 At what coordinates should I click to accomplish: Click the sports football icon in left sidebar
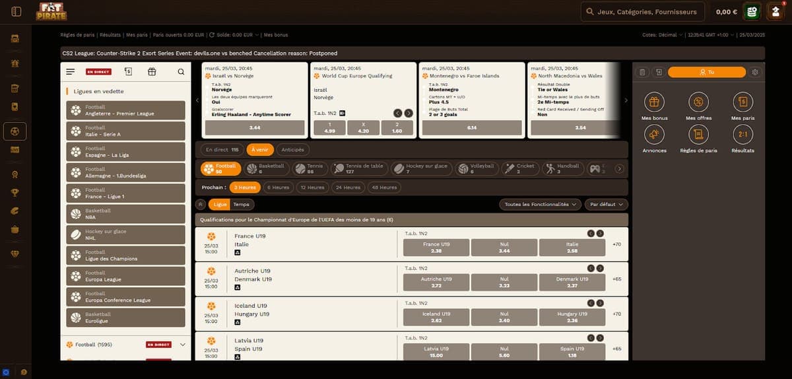(x=15, y=131)
